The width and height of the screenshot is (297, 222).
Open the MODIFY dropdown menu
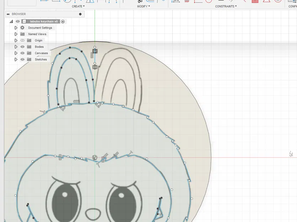coord(143,6)
